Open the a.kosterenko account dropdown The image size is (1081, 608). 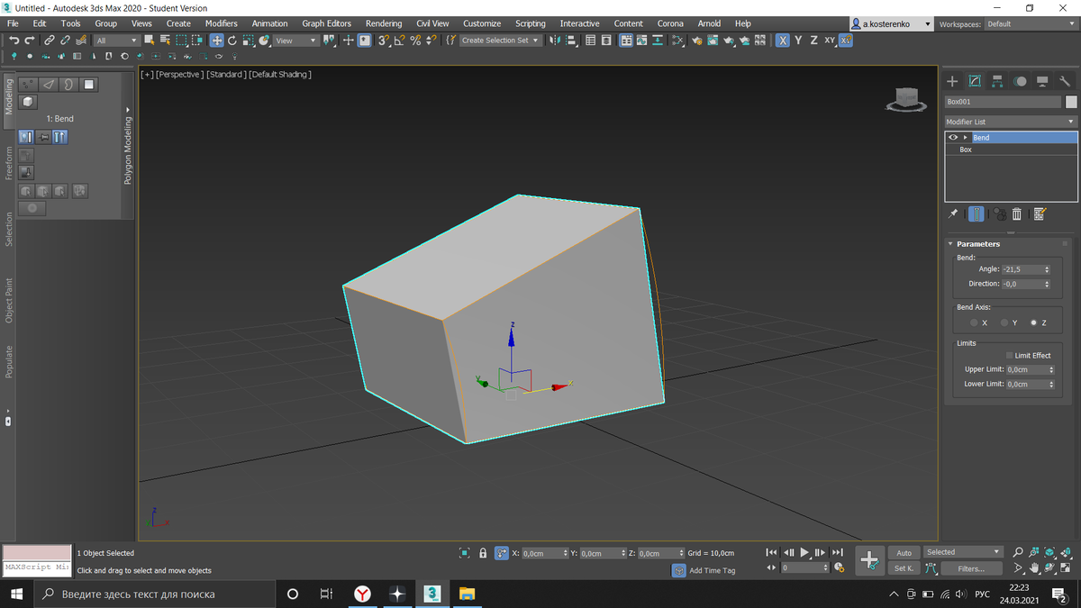[x=891, y=24]
